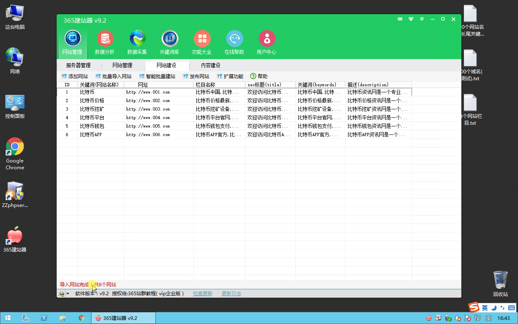
Task: Open the 网络 desktop icon
Action: click(15, 61)
